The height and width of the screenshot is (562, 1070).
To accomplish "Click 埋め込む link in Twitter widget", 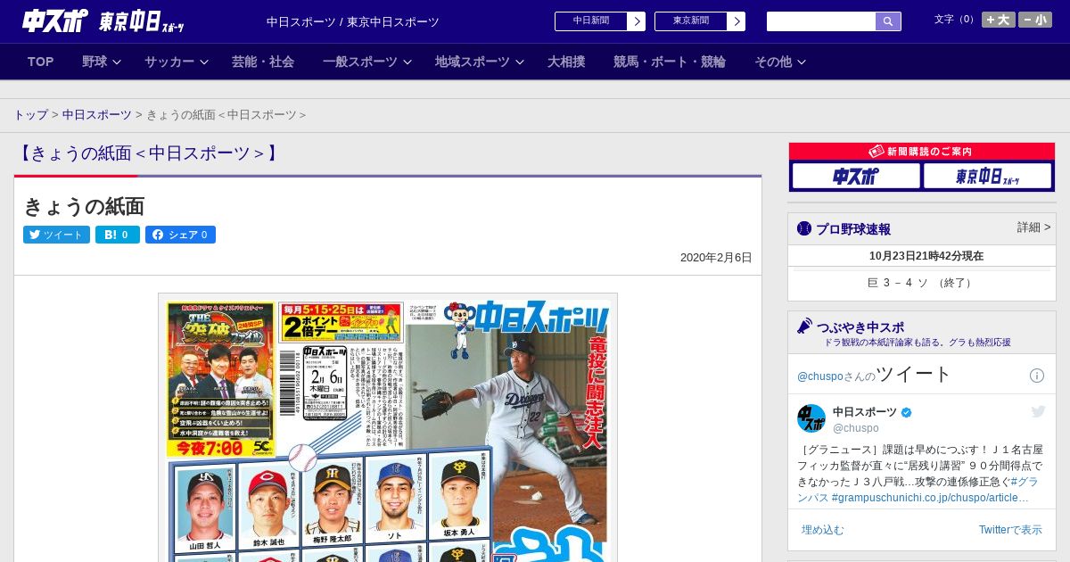I will point(822,530).
